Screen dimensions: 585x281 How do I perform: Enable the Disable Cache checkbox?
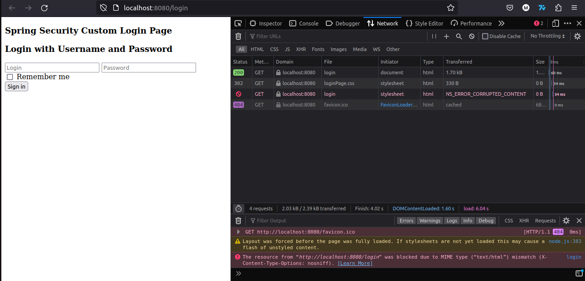pyautogui.click(x=485, y=36)
